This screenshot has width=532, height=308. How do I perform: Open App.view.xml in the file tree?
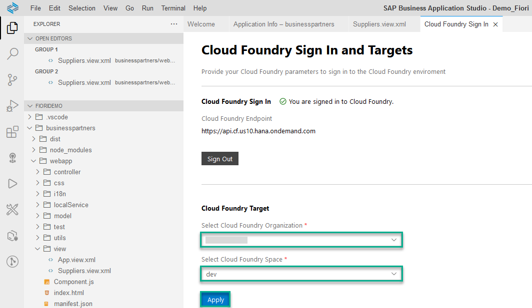(76, 260)
